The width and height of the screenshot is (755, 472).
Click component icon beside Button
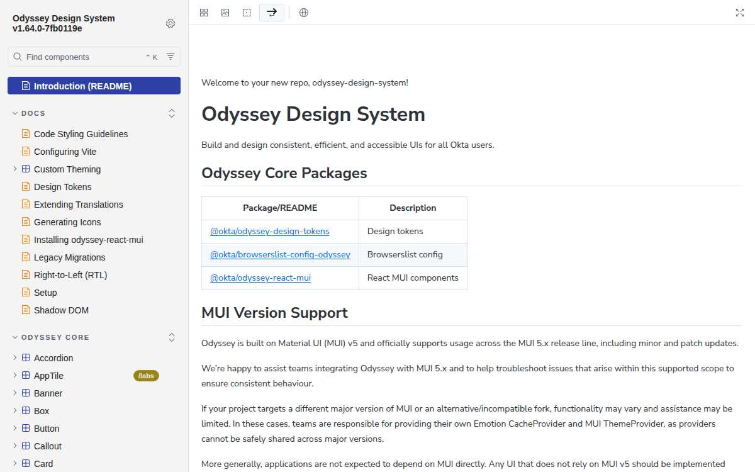26,429
